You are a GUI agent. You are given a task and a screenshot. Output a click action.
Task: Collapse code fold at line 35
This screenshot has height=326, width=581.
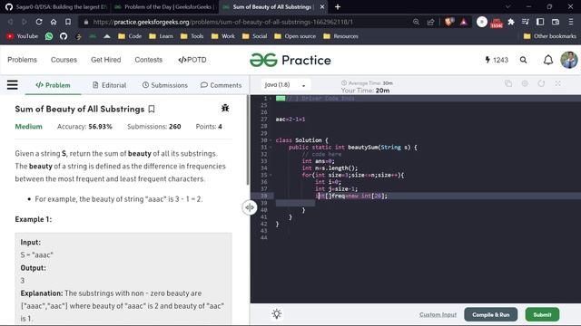pos(271,175)
